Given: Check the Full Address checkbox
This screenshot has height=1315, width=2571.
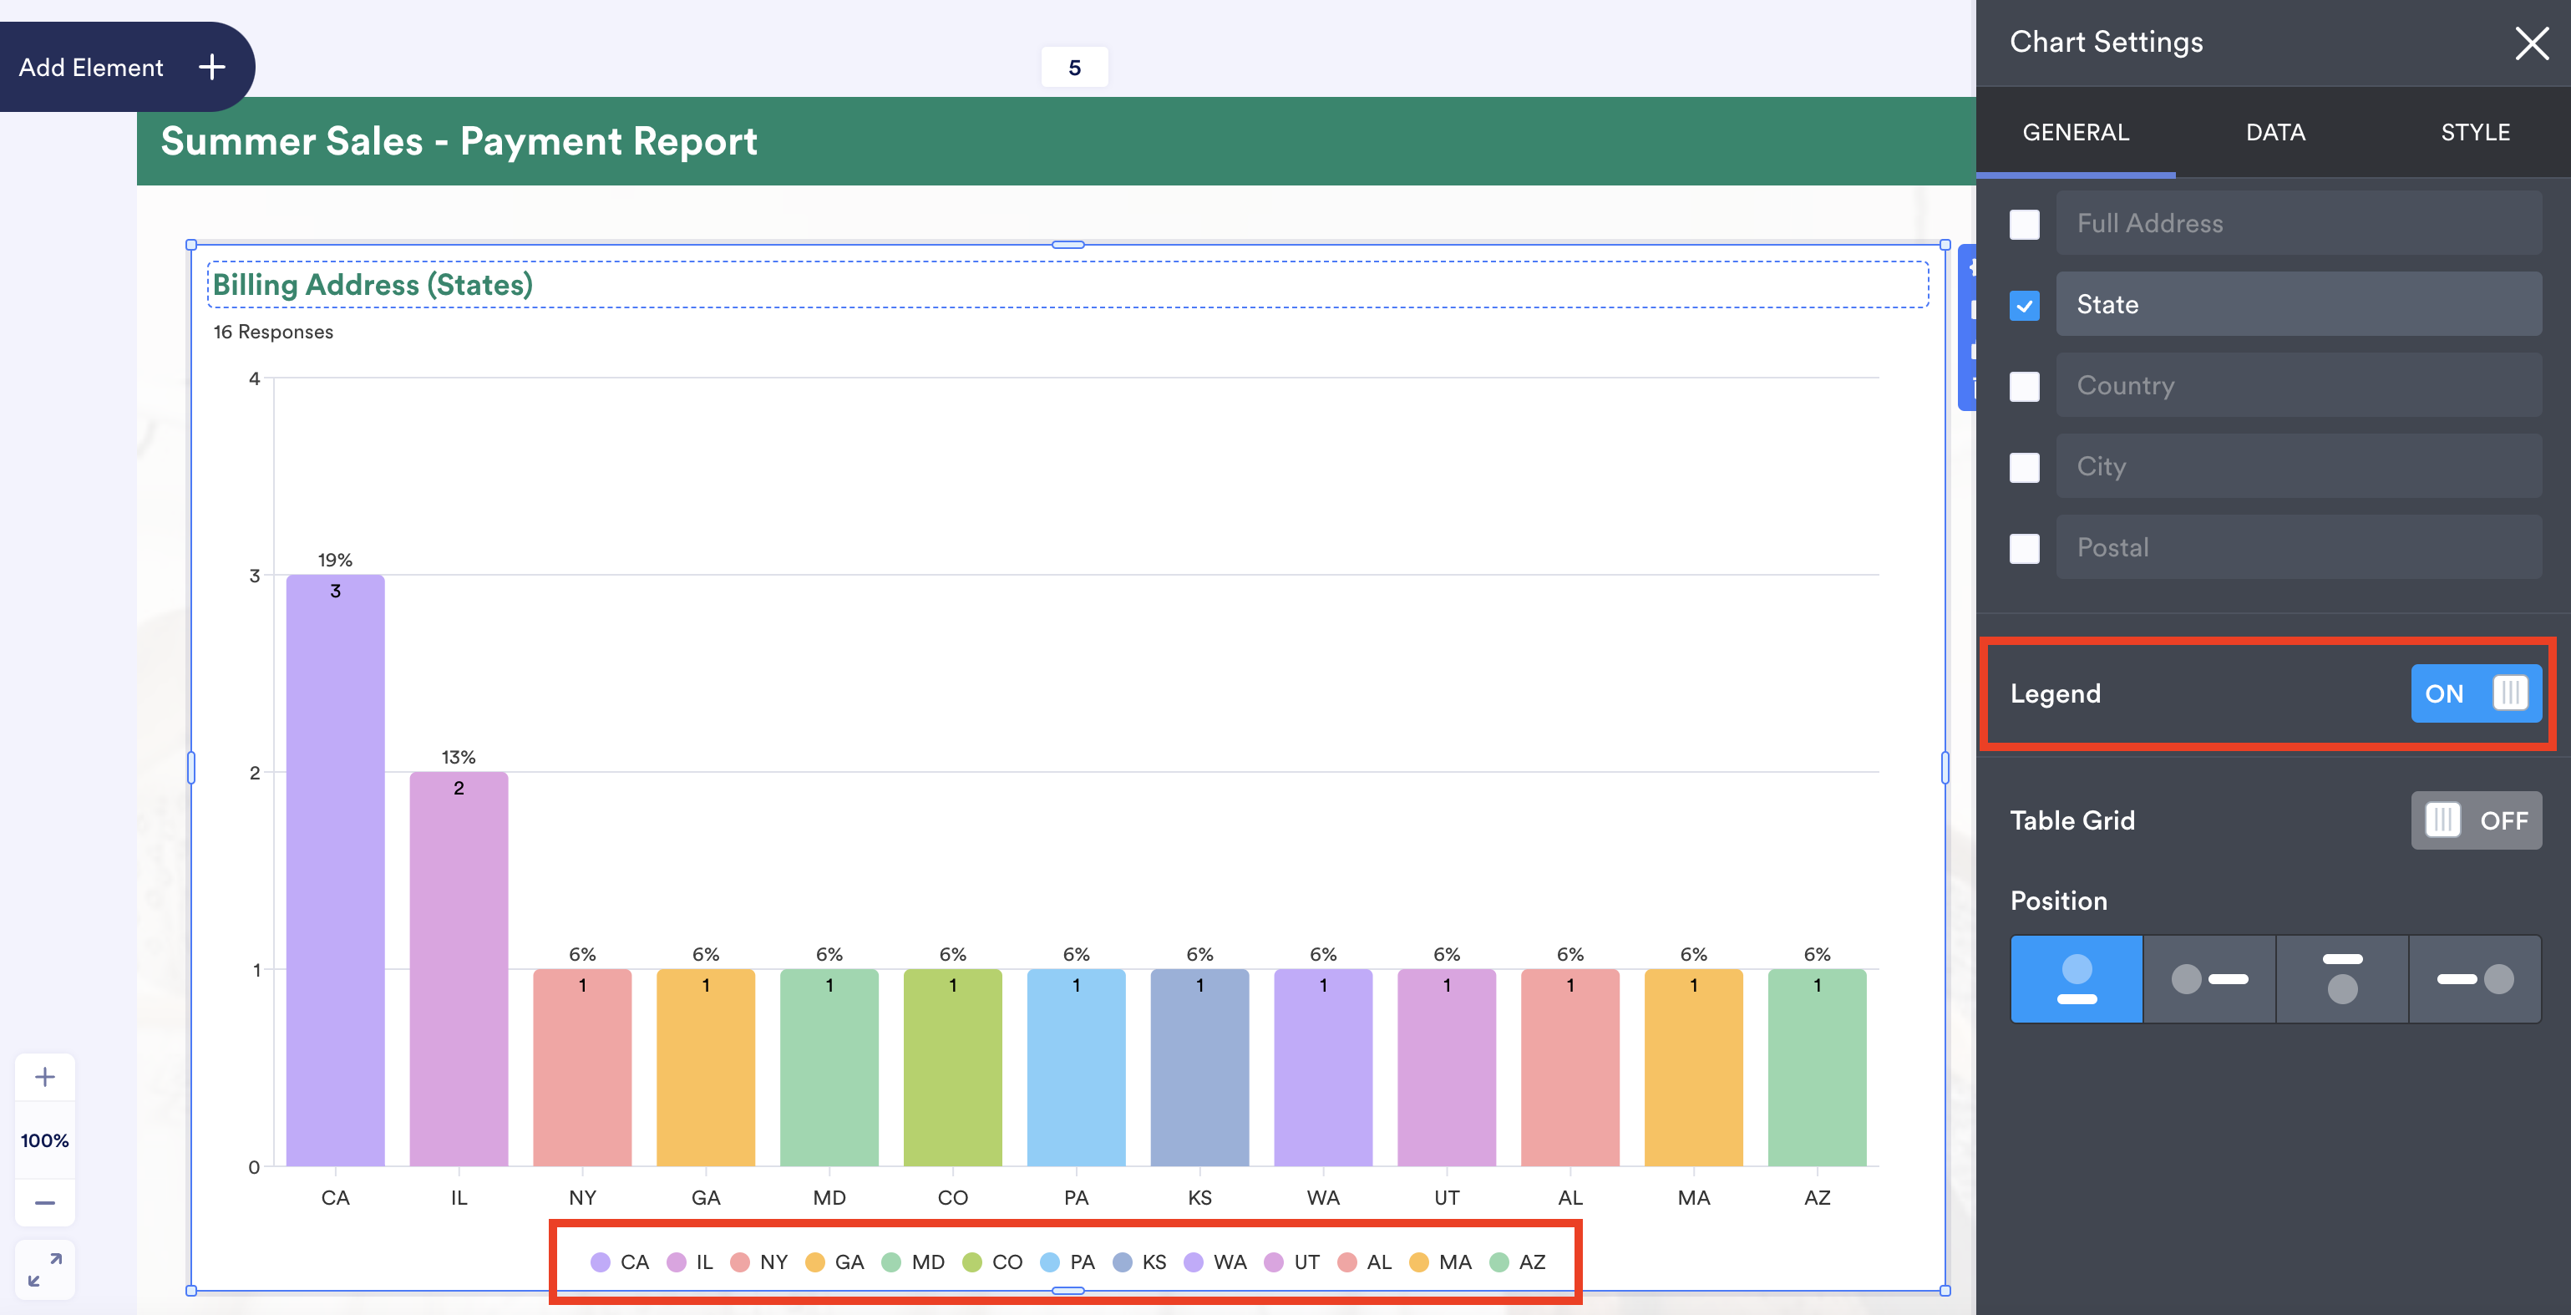Looking at the screenshot, I should tap(2024, 224).
